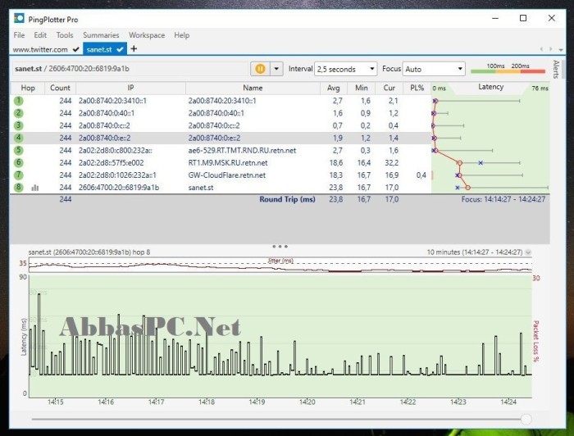Viewport: 574px width, 436px height.
Task: Open the Tools menu
Action: pyautogui.click(x=65, y=35)
